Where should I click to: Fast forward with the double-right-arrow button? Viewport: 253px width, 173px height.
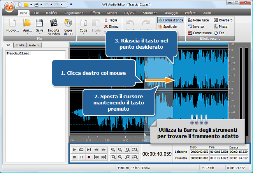pyautogui.click(x=104, y=150)
